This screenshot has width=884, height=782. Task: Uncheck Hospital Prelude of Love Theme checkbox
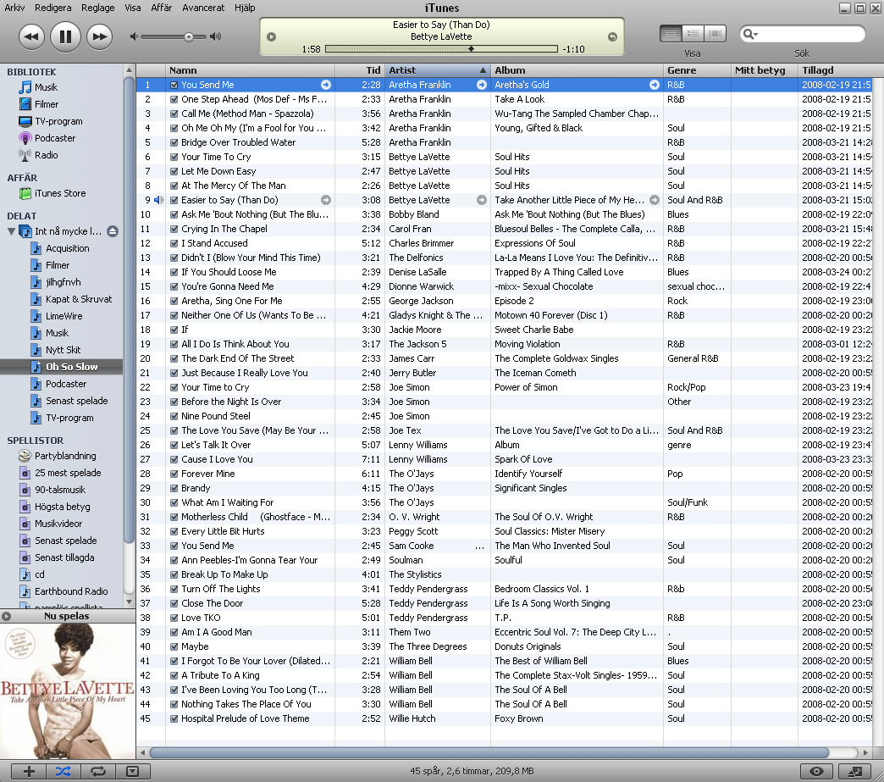pos(174,718)
